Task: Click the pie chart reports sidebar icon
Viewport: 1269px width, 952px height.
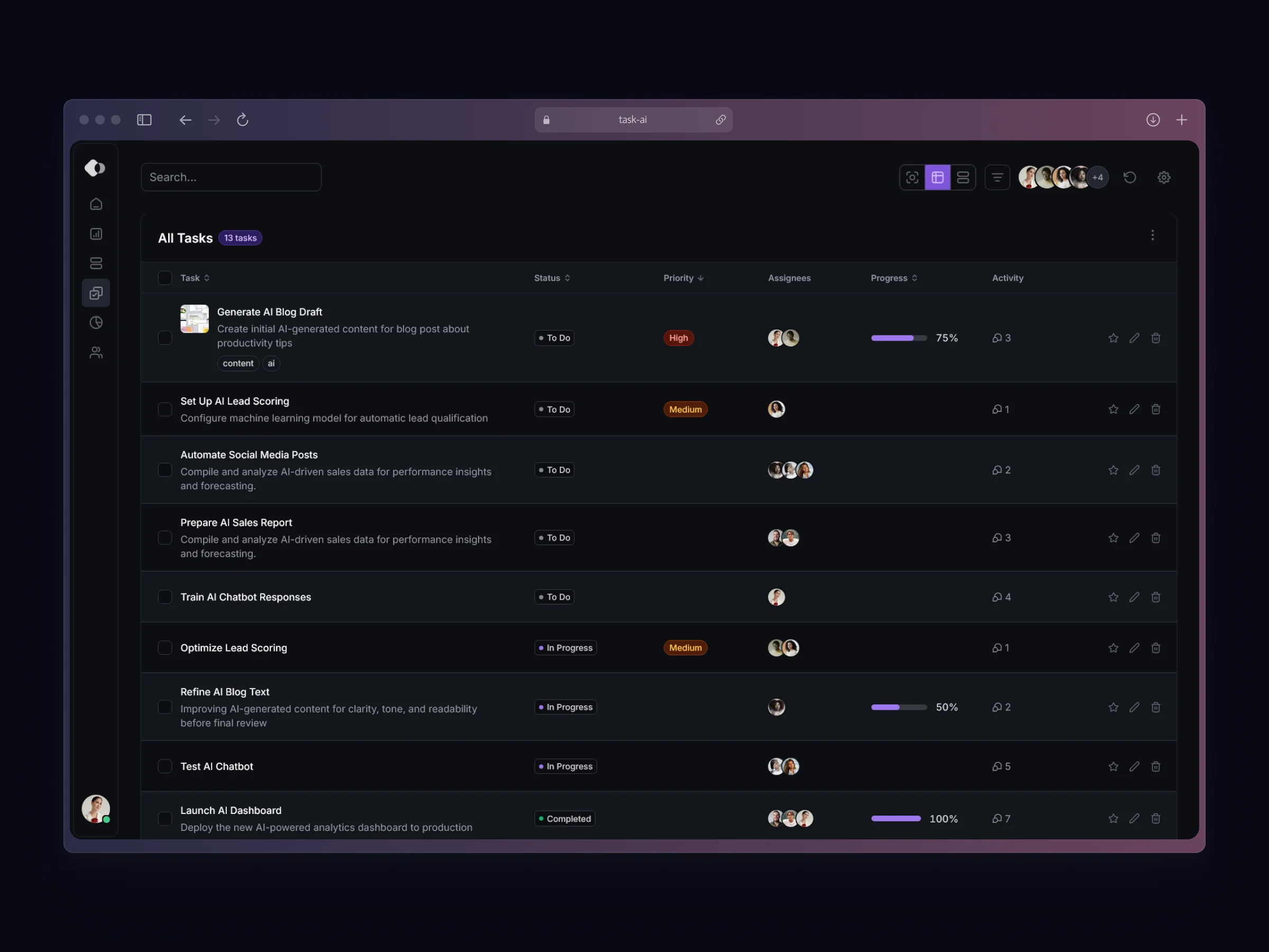Action: tap(96, 323)
